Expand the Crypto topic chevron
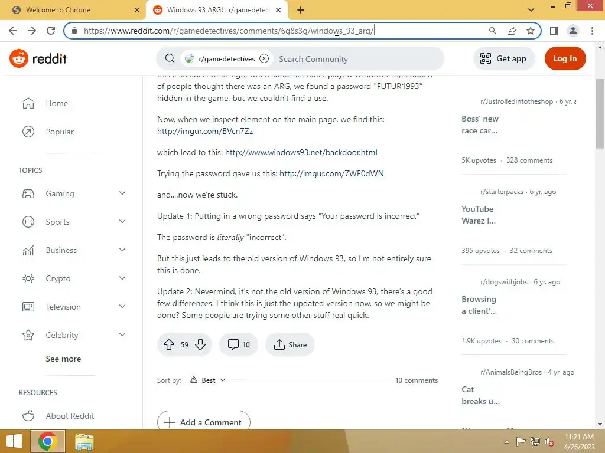 [x=122, y=278]
